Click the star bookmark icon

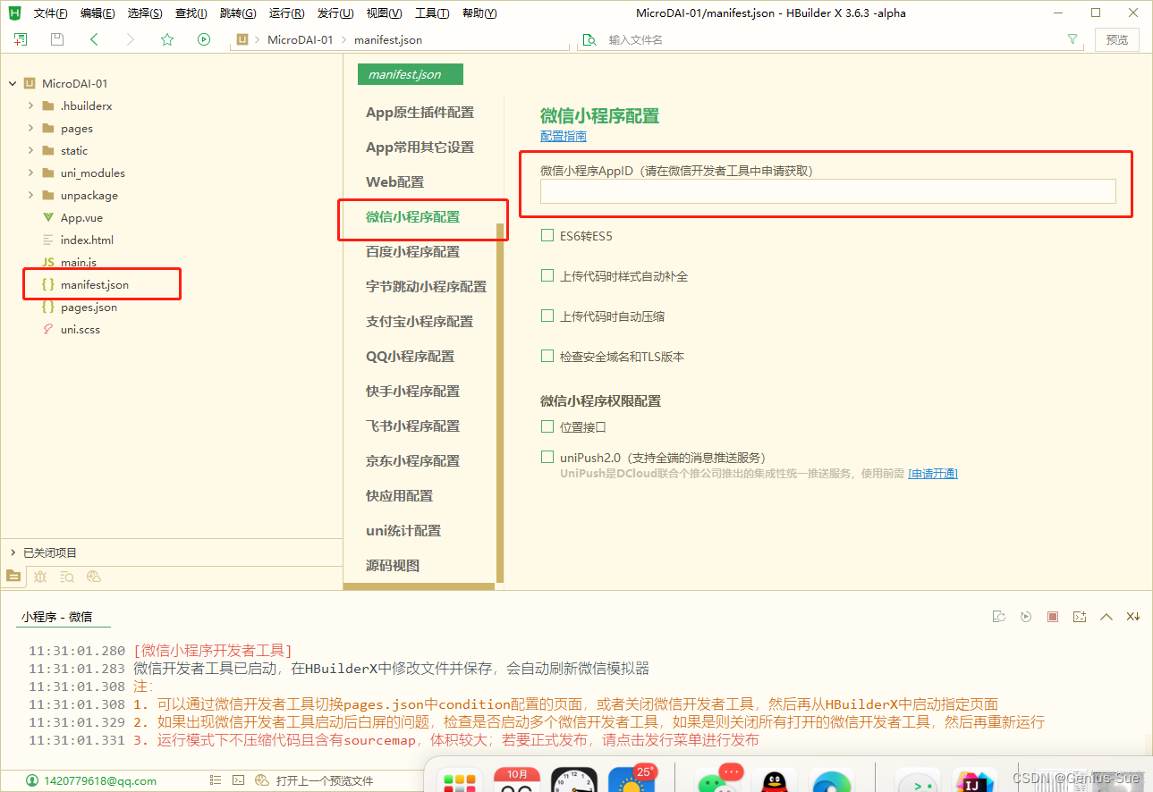coord(167,39)
